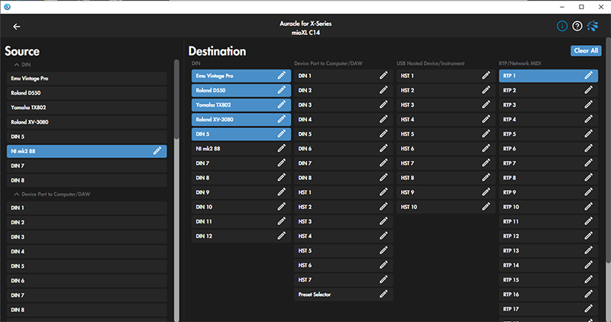Route to Device Port HST 5 destination
This screenshot has width=611, height=322.
(x=343, y=251)
